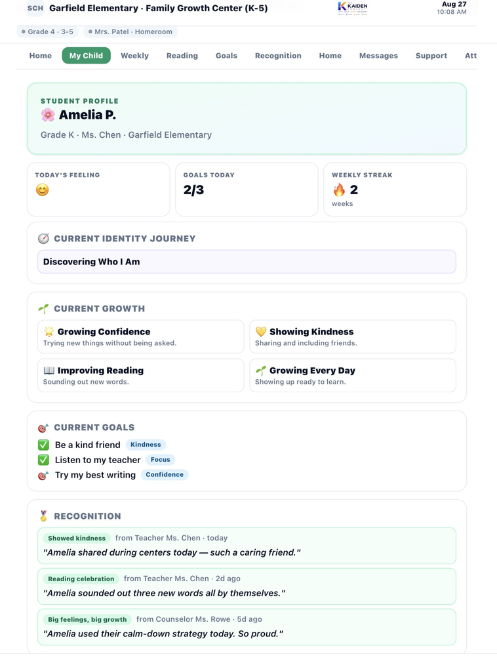The image size is (497, 656).
Task: Click the Showed kindness recognition badge
Action: coord(77,538)
